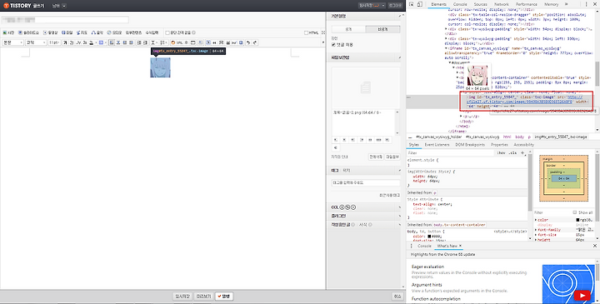Open image URL link in img element

click(519, 102)
